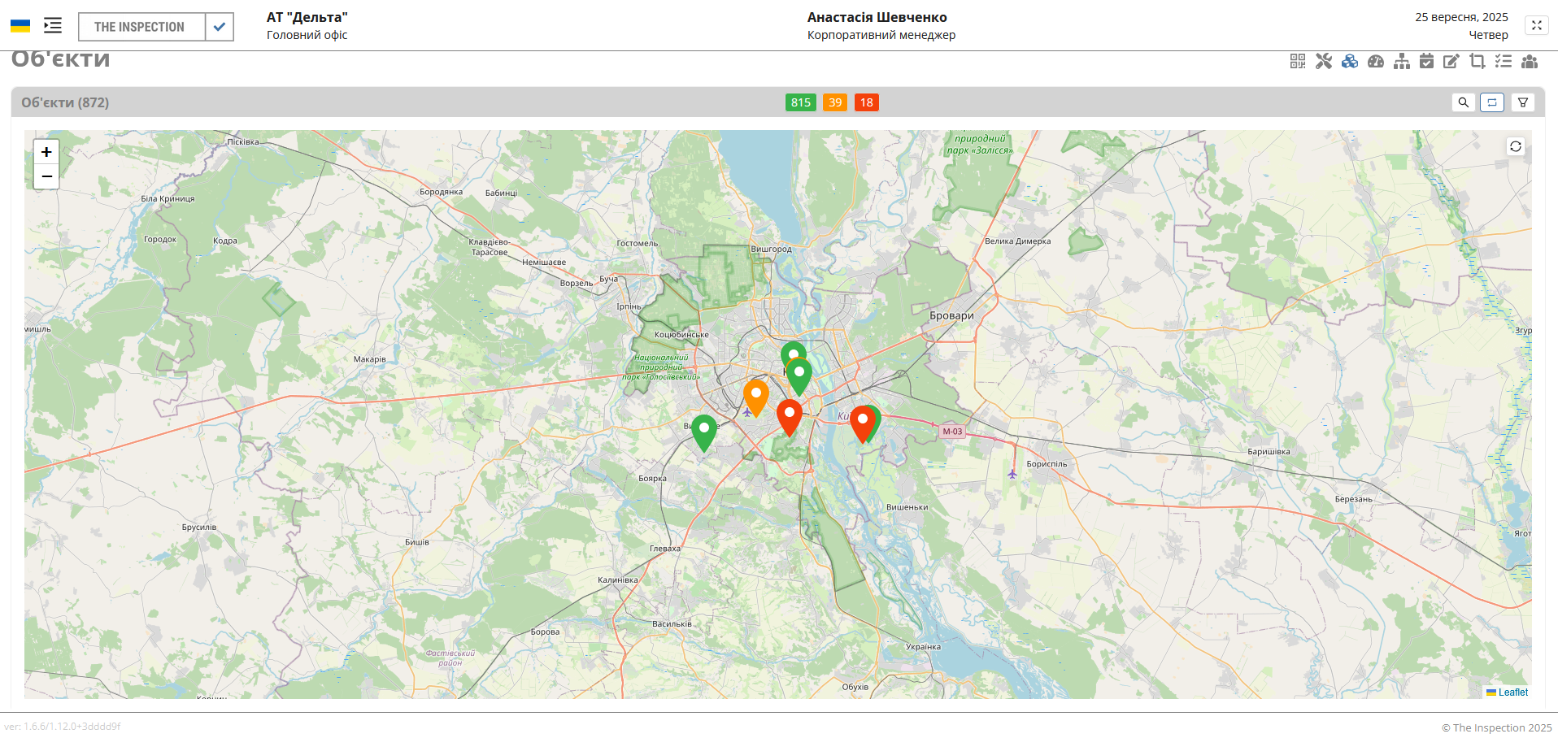Open the QR code scanner tool
The width and height of the screenshot is (1558, 738).
(1298, 61)
